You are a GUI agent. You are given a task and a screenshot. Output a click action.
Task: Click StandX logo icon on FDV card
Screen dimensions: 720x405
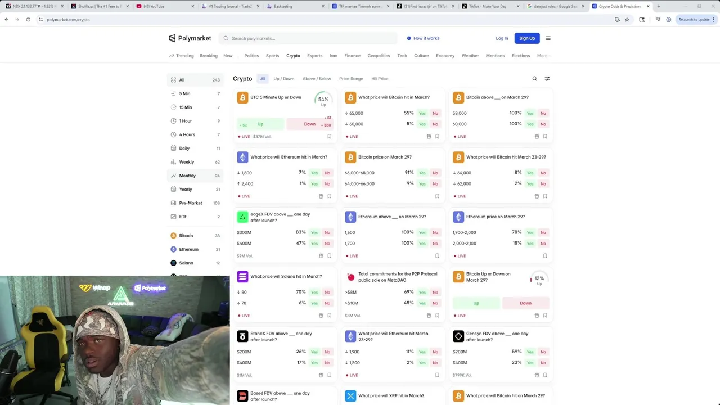coord(242,336)
